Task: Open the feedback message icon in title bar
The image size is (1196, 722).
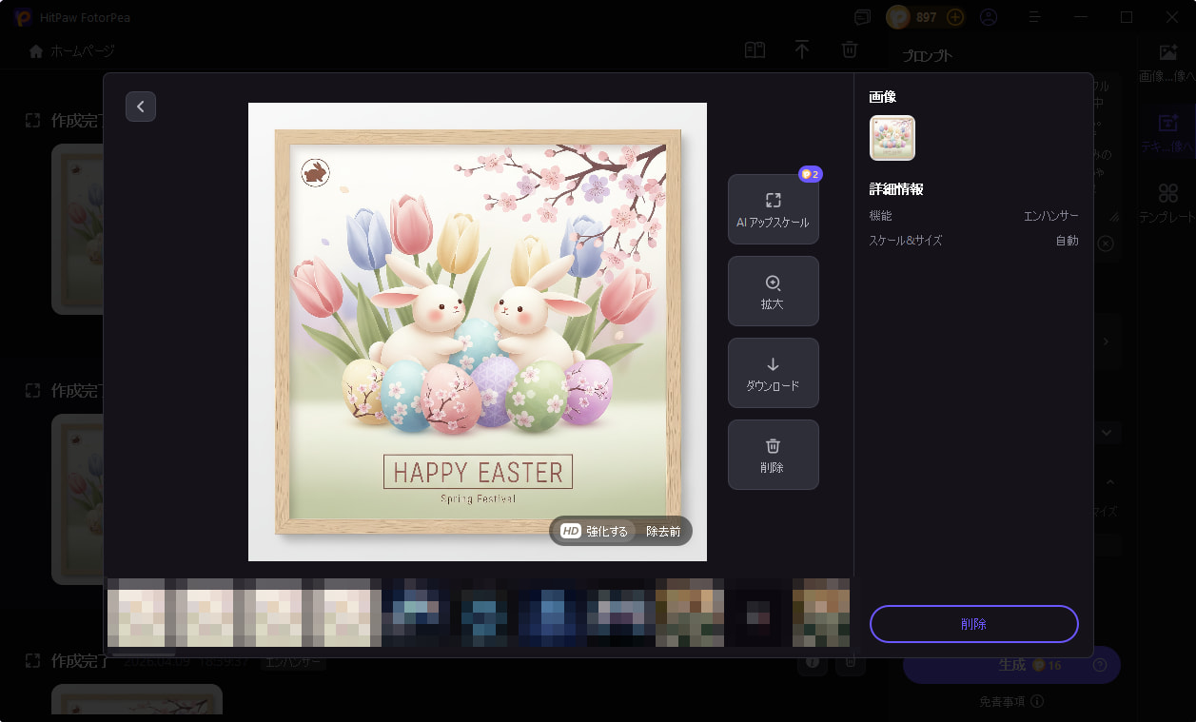Action: [863, 17]
